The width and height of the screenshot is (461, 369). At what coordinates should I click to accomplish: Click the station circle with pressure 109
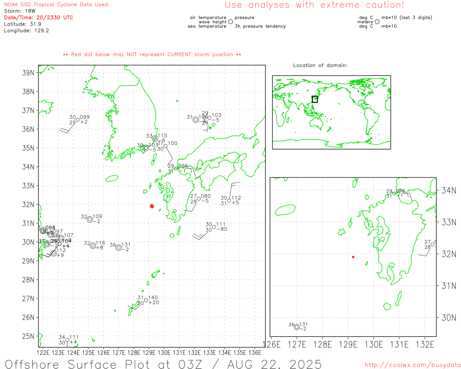(x=90, y=219)
